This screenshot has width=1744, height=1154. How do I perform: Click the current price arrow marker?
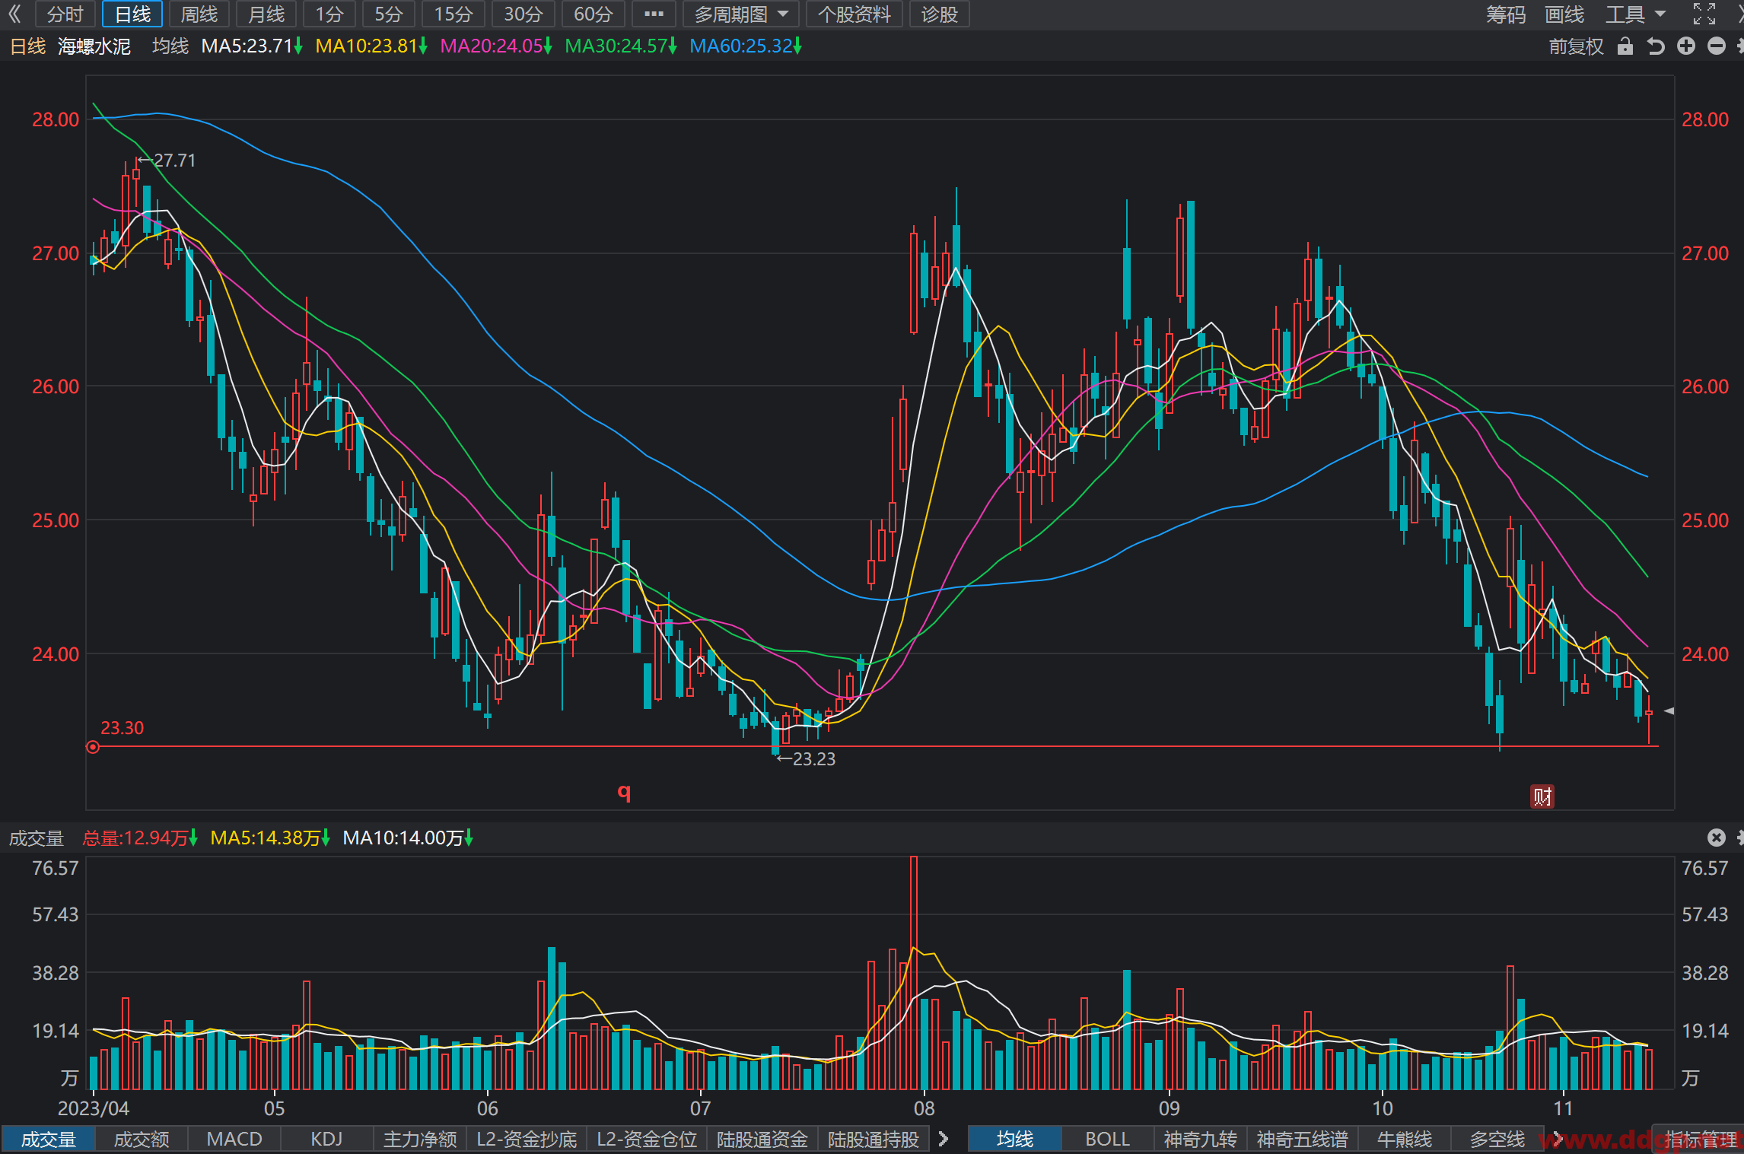coord(1669,711)
